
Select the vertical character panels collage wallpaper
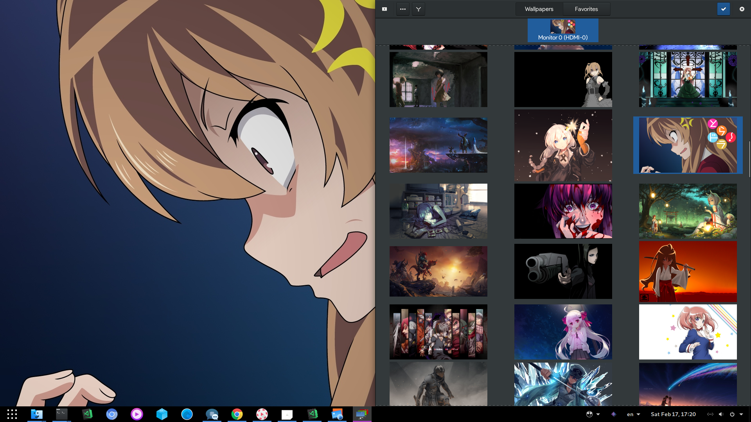(438, 332)
